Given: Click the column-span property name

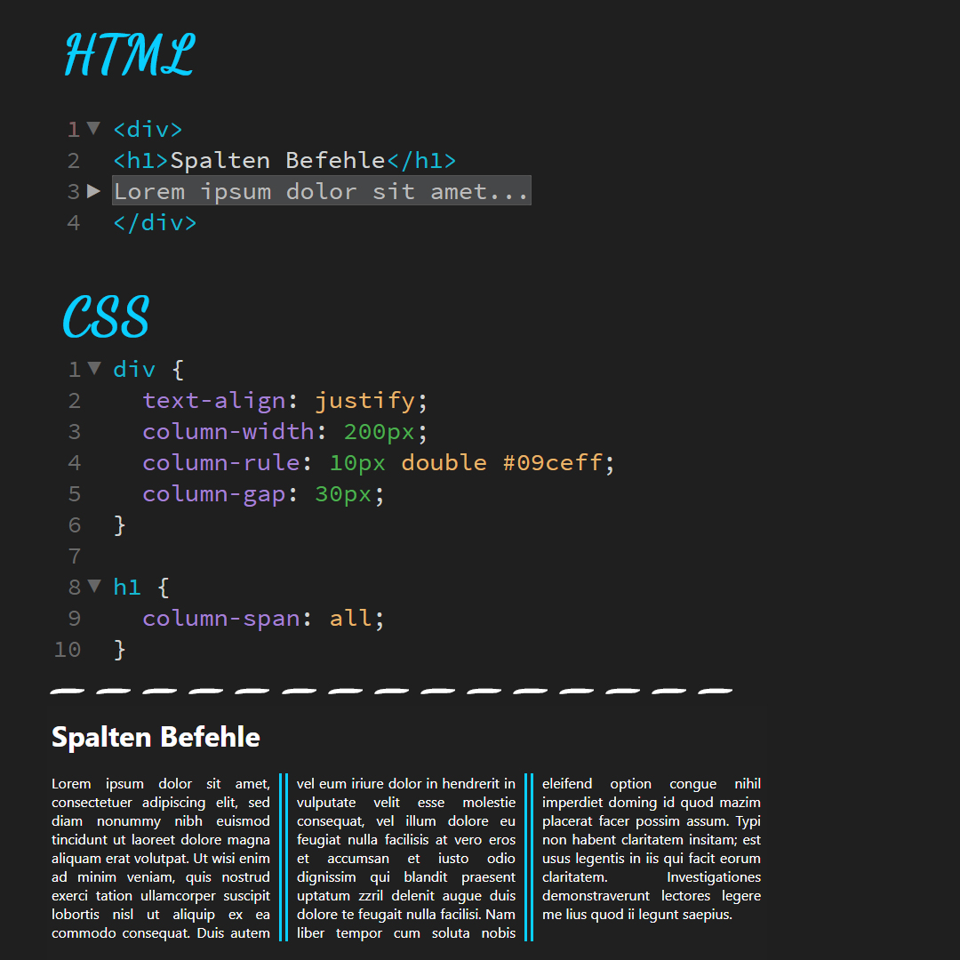Looking at the screenshot, I should [x=221, y=618].
